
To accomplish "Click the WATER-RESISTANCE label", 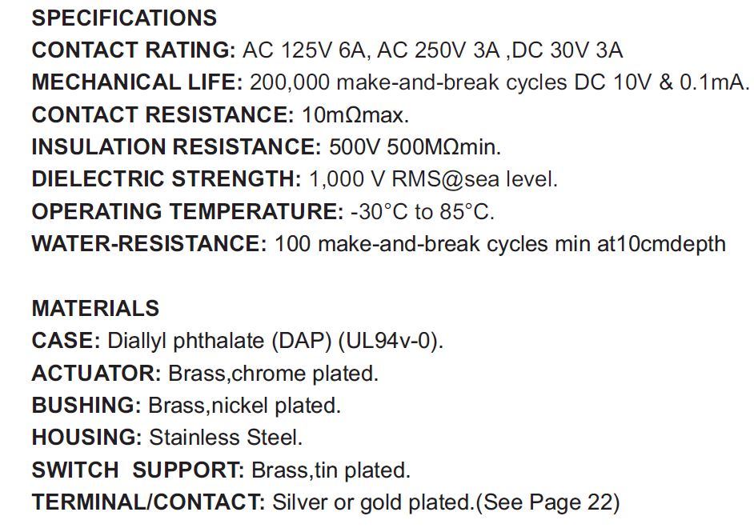I will pos(149,243).
